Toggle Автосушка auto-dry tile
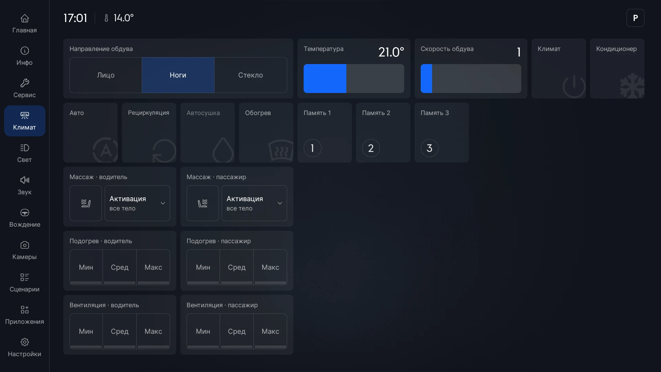The image size is (661, 372). (x=208, y=133)
